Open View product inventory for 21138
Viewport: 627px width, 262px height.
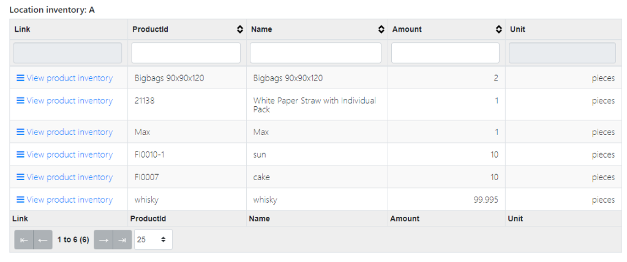[64, 101]
